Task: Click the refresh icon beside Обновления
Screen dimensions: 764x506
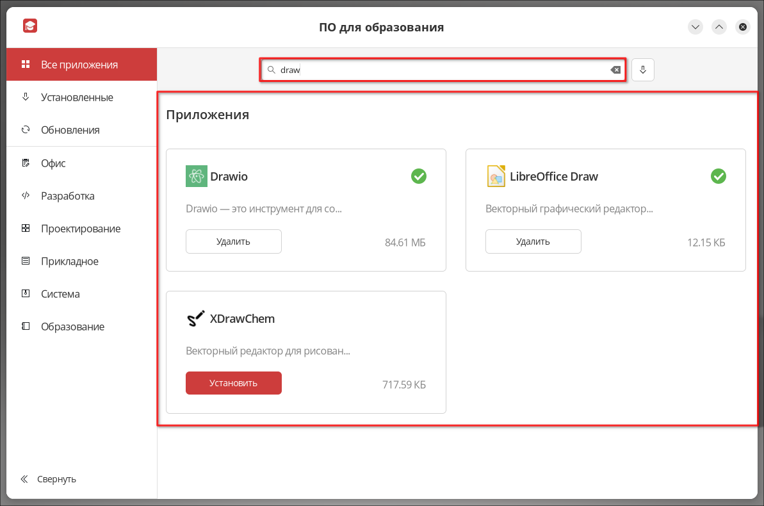Action: point(26,129)
